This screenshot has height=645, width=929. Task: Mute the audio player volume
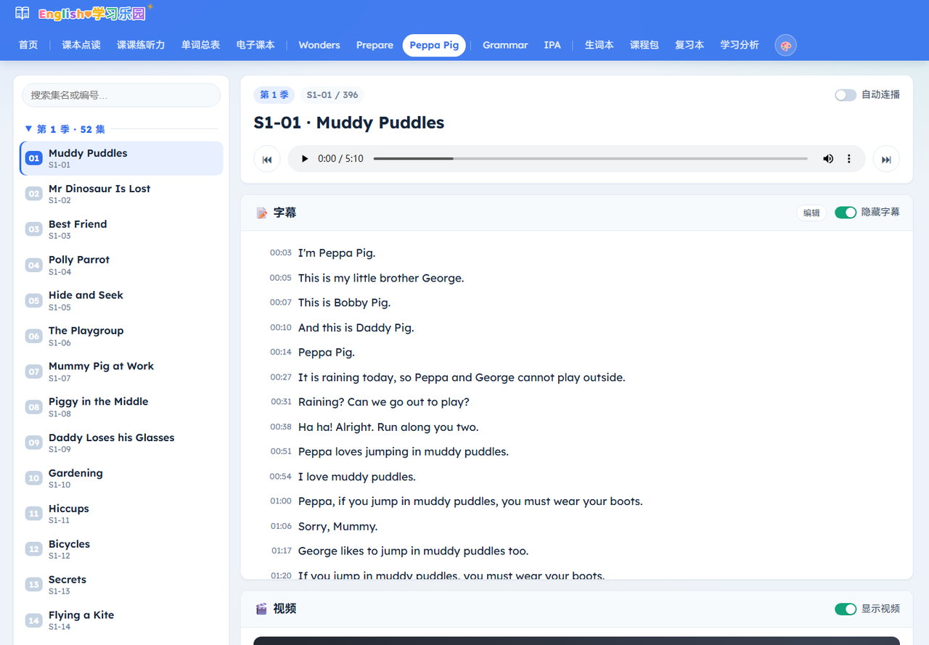pyautogui.click(x=828, y=159)
